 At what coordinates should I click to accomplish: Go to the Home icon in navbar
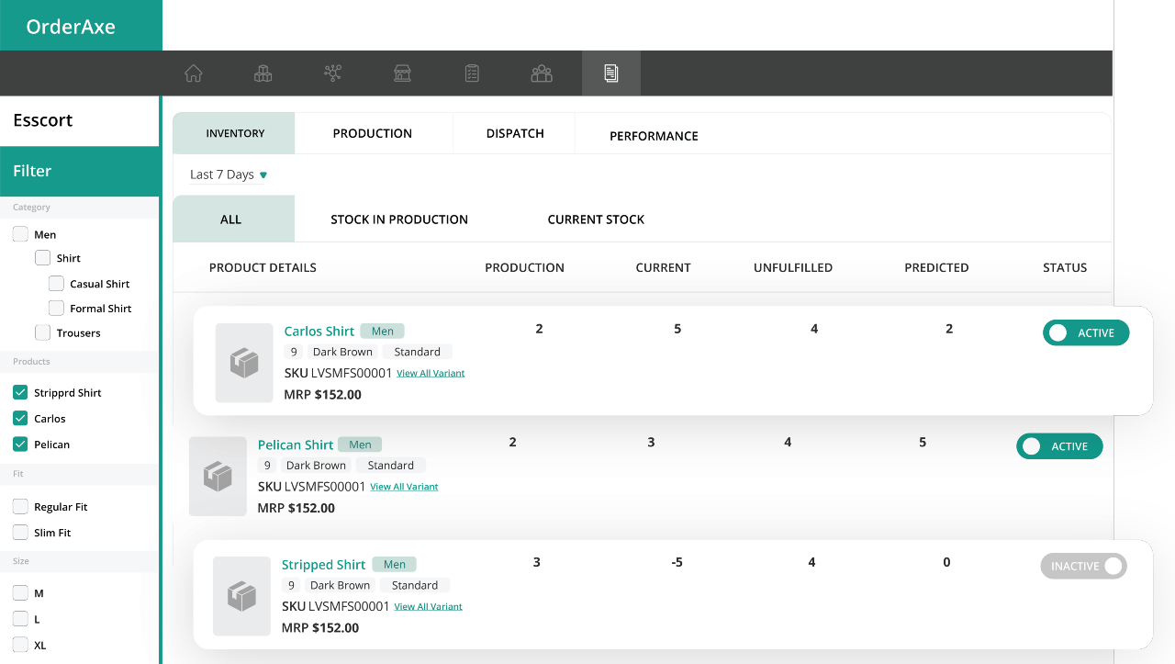point(193,73)
